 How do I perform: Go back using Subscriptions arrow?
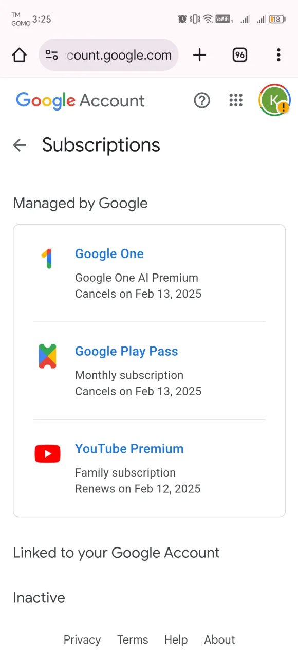click(x=20, y=145)
